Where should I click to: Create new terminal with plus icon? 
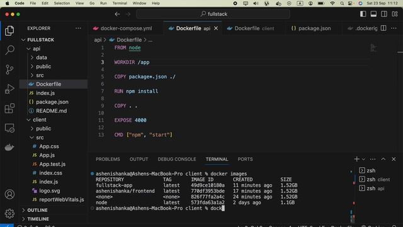[356, 159]
